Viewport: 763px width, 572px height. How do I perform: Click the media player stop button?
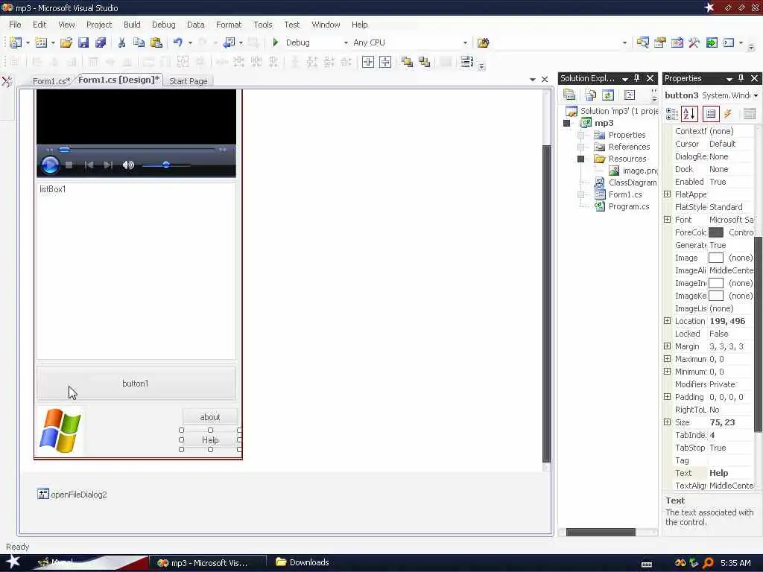[69, 165]
